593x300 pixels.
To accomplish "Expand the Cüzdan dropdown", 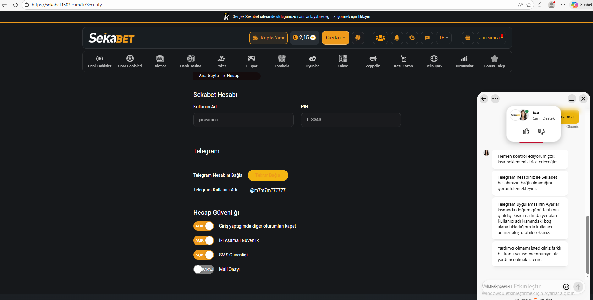I will point(335,38).
